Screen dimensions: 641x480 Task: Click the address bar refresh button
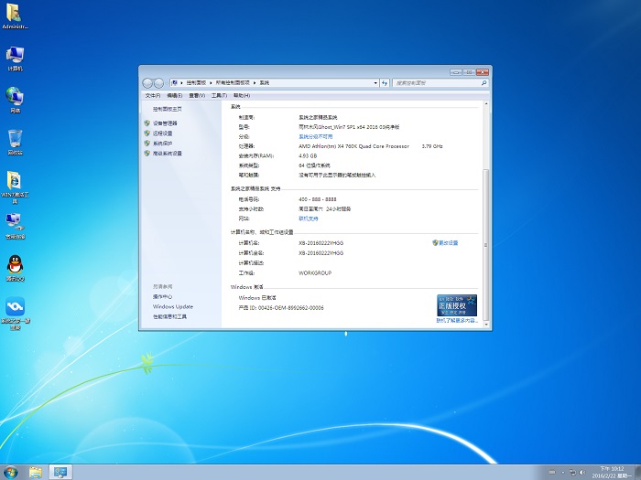385,82
